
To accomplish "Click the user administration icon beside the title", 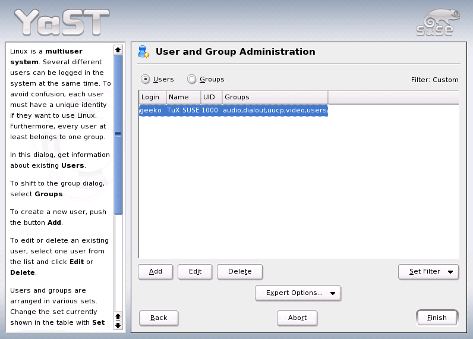I will coord(144,52).
